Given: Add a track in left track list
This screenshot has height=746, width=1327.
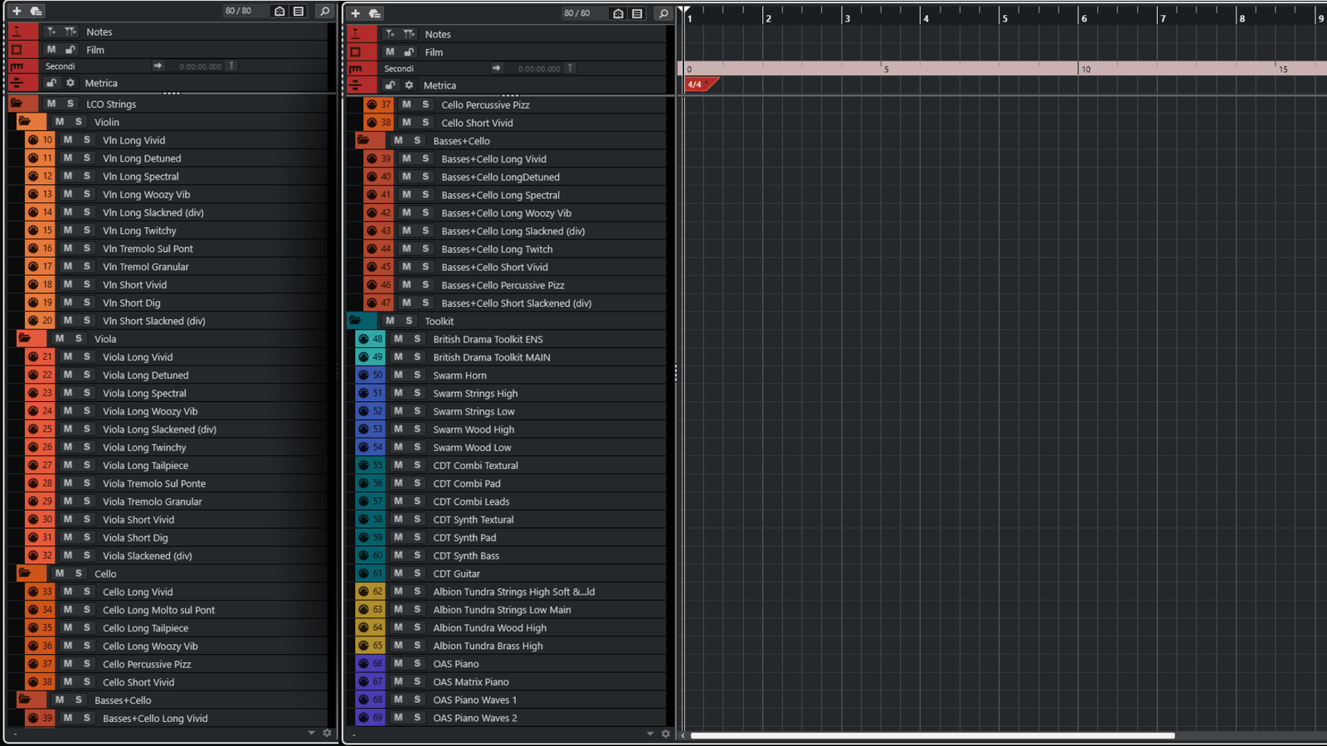Looking at the screenshot, I should click(x=17, y=11).
